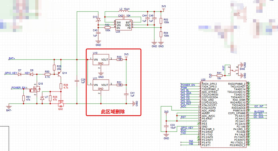
Task: Click the PS_BL net label
Action: click(x=185, y=90)
